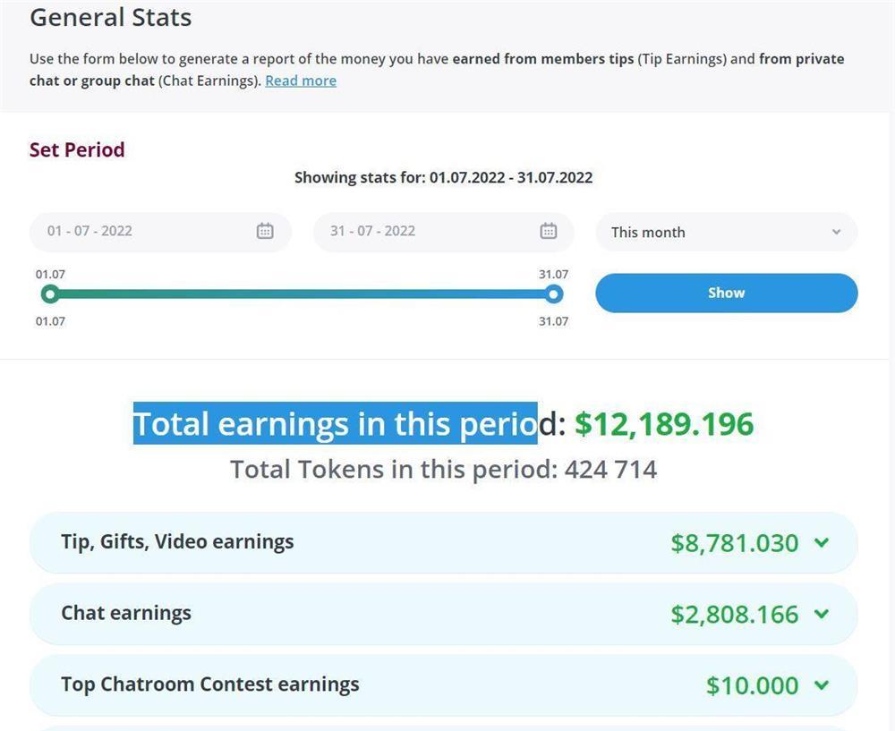Grab the left slider handle at 01.07
This screenshot has width=895, height=731.
tap(50, 293)
